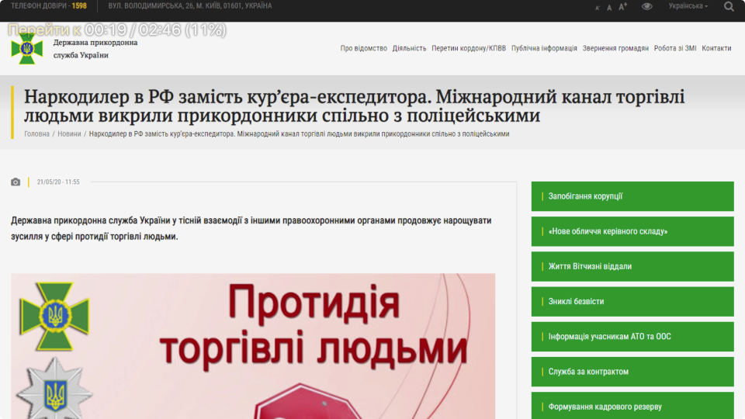Open the Контакти menu item
The image size is (745, 419).
[x=716, y=48]
